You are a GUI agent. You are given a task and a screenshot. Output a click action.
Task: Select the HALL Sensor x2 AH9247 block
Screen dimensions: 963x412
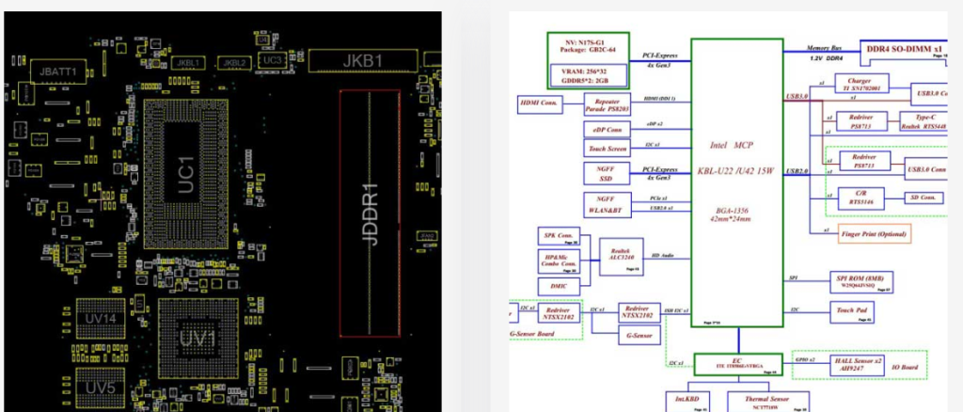(856, 363)
